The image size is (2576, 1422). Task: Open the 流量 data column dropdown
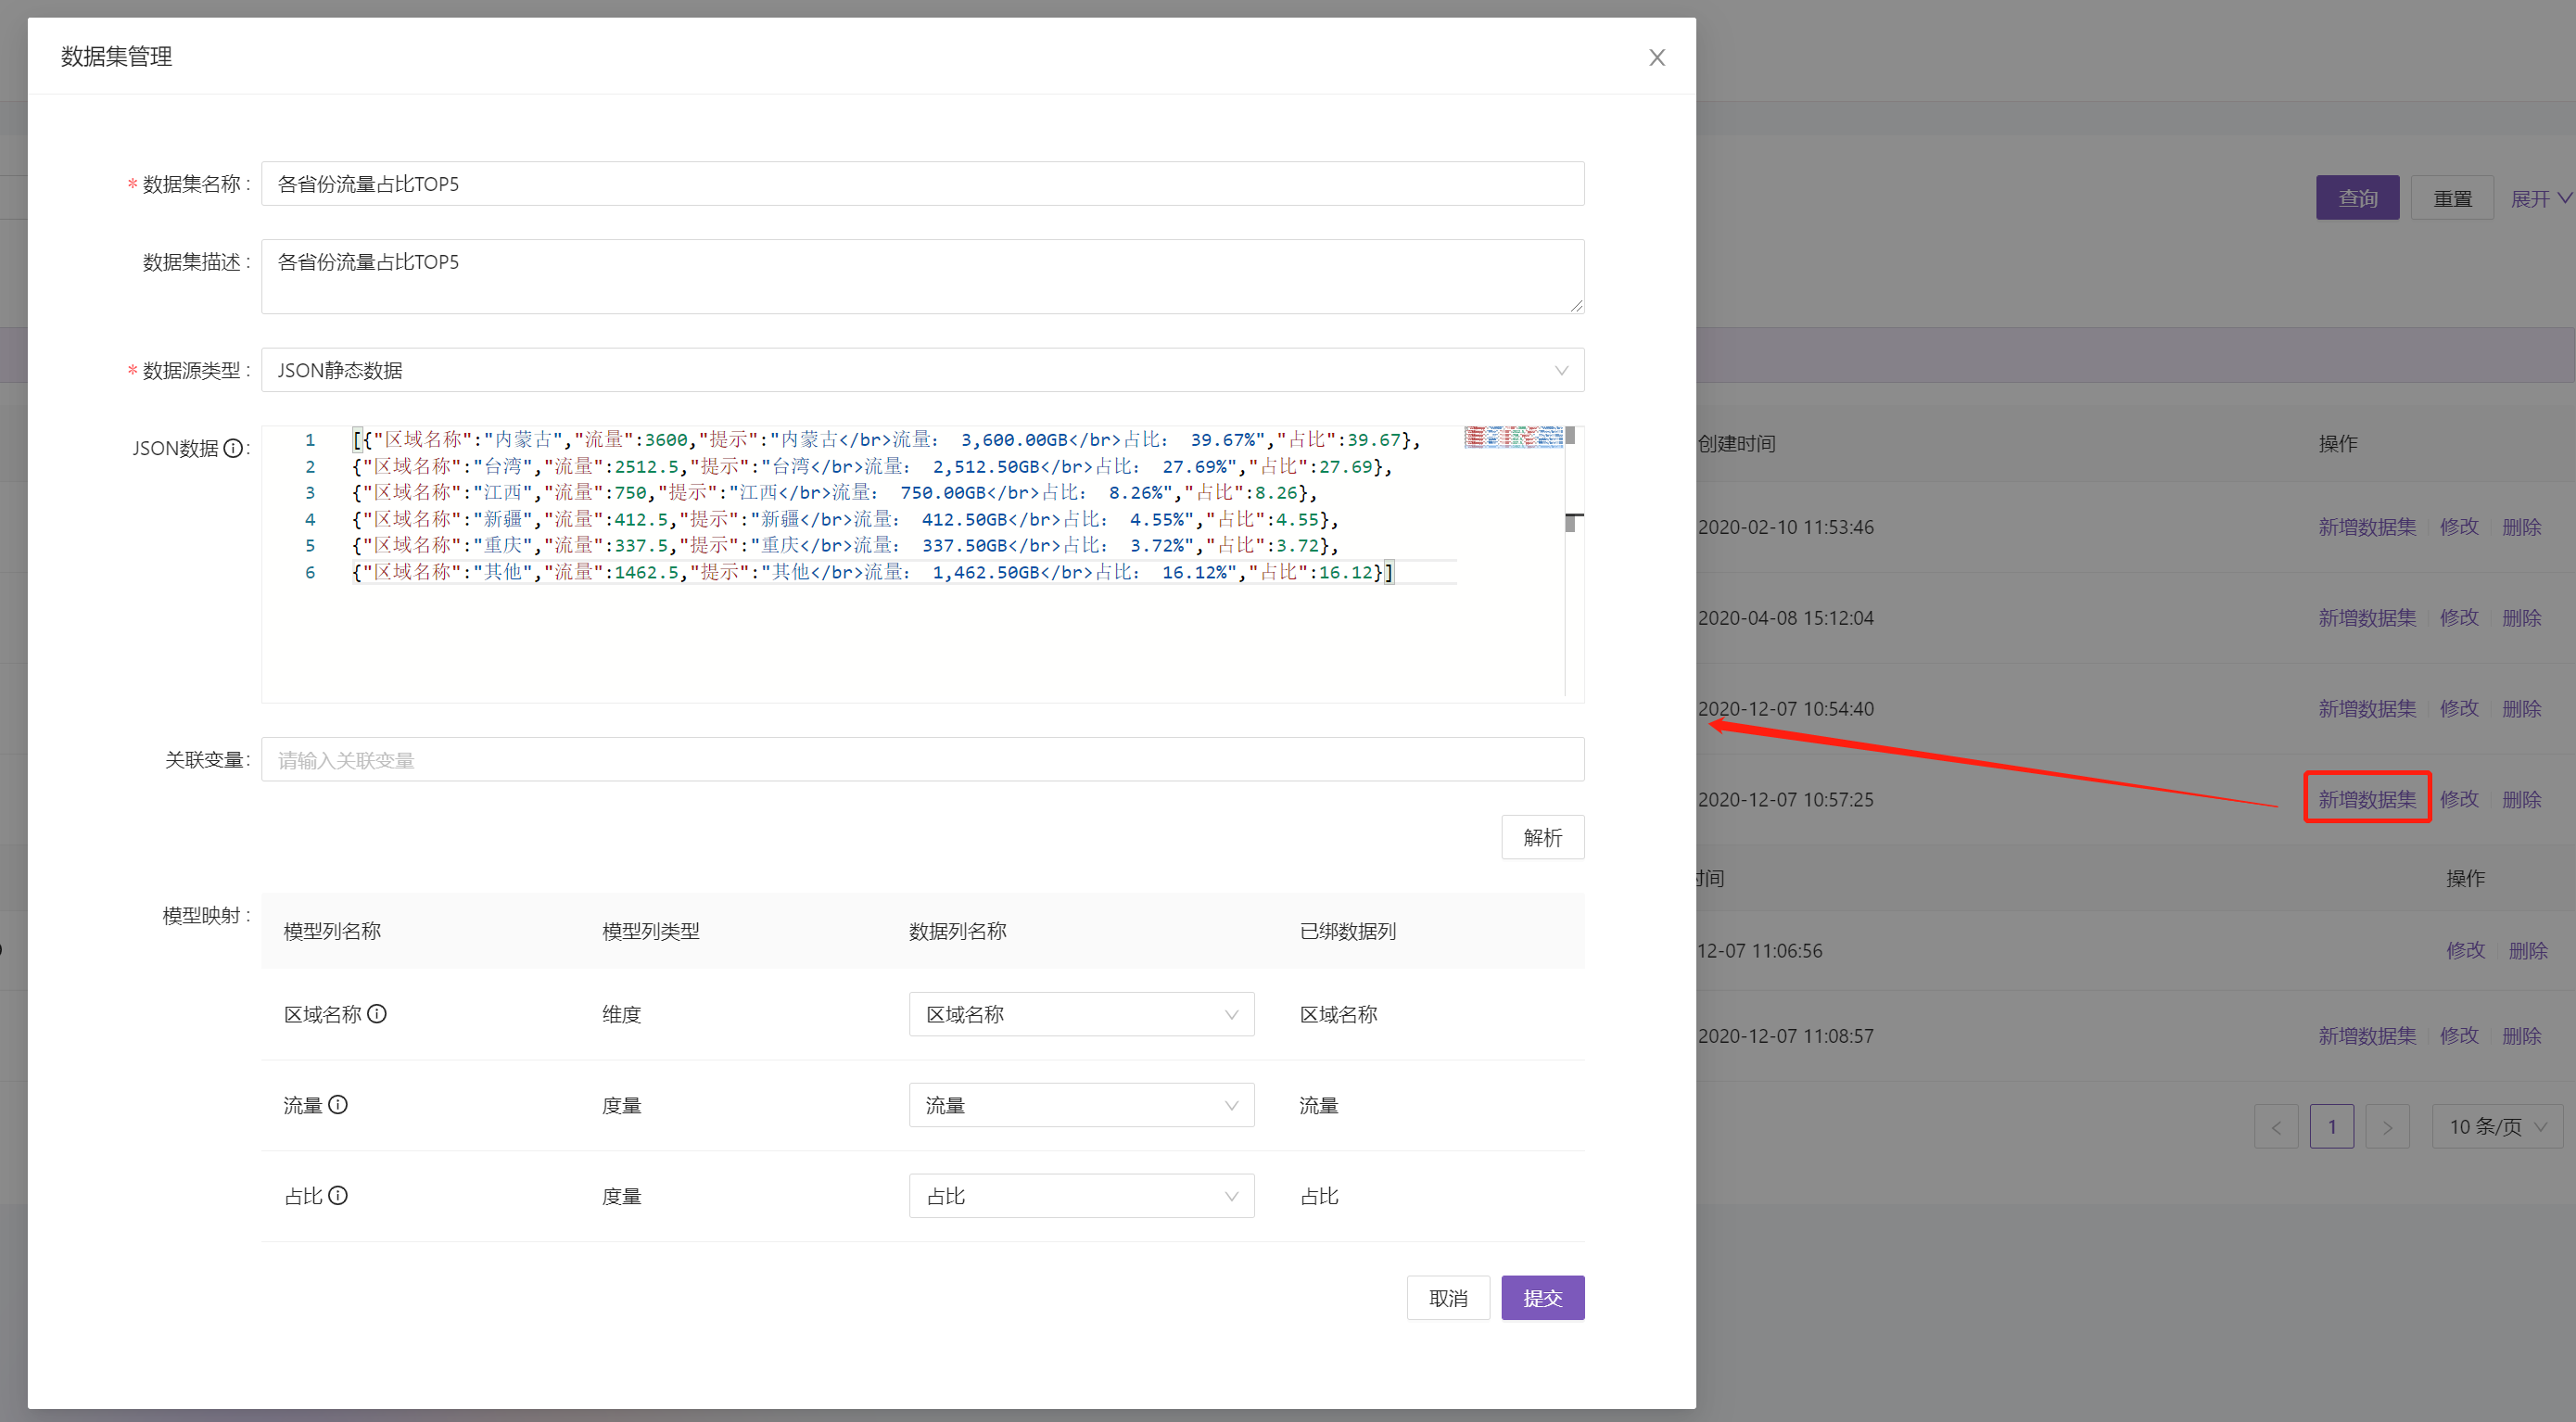1081,1105
